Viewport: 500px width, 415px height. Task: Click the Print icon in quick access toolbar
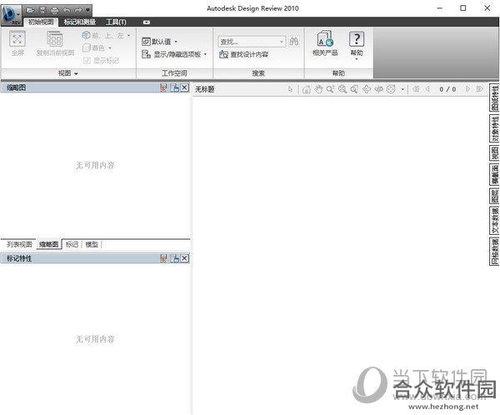[54, 10]
